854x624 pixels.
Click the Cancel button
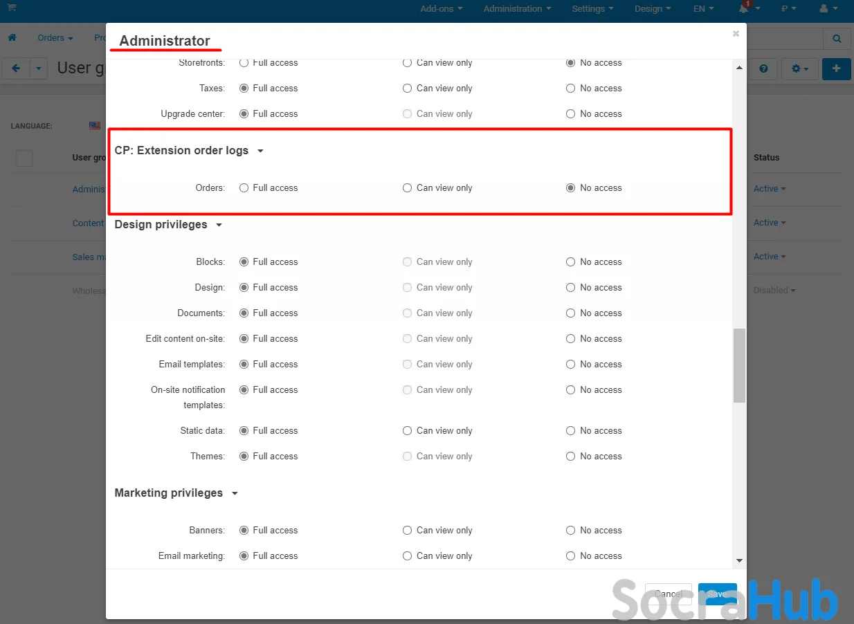coord(669,594)
